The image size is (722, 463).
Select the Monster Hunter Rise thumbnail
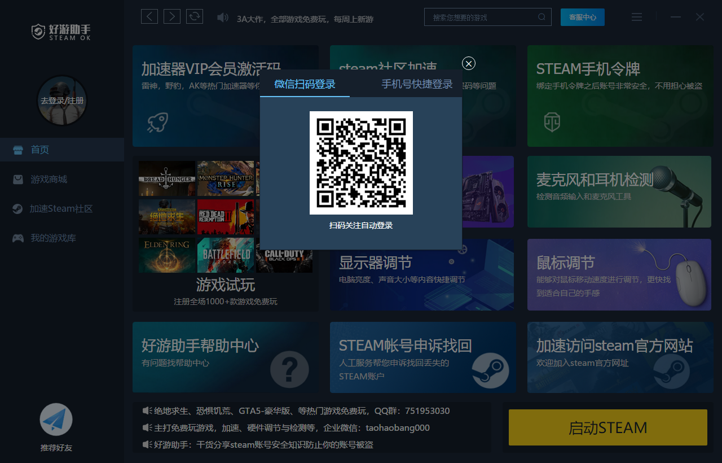pos(226,178)
